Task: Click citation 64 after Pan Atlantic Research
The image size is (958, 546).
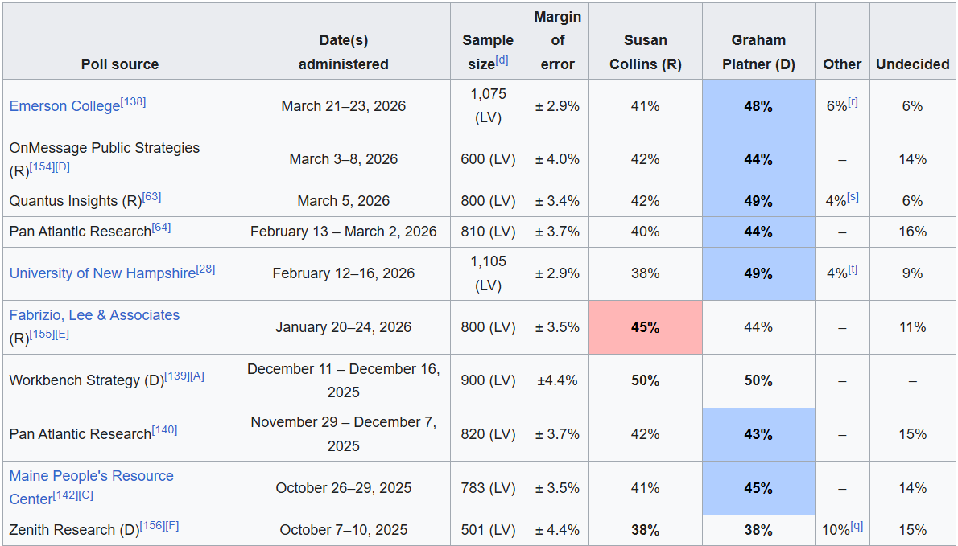Action: (161, 228)
